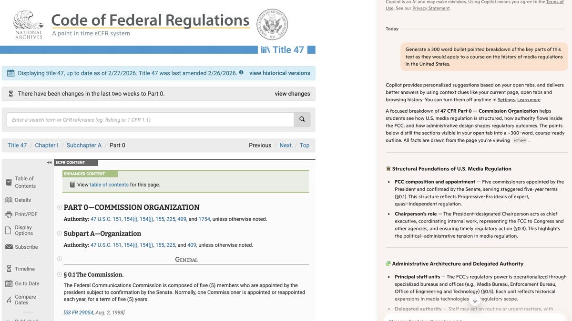The height and width of the screenshot is (321, 572).
Task: Click the Subscribe envelope icon
Action: coord(9,247)
